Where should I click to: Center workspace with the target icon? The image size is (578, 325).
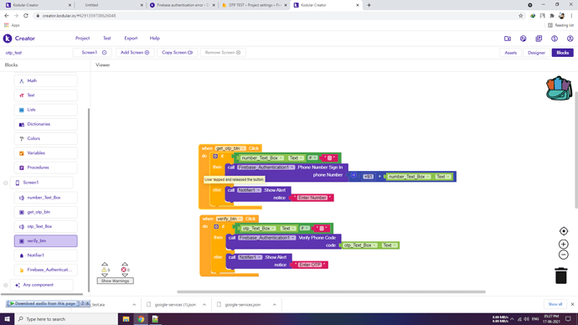tap(563, 231)
